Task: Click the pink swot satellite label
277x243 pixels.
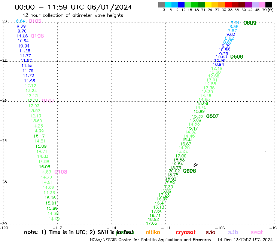Action: (x=257, y=232)
